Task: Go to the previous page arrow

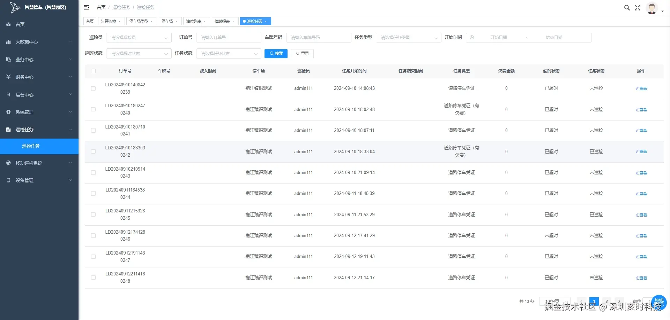Action: coord(581,302)
